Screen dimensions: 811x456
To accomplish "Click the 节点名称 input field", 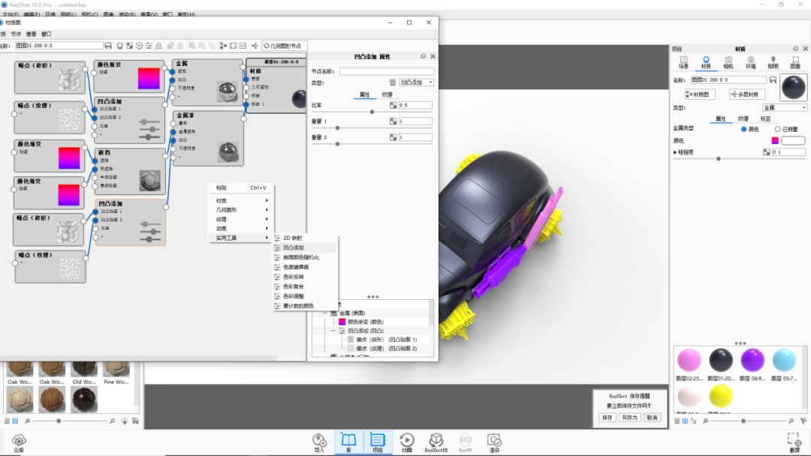I will [x=387, y=71].
